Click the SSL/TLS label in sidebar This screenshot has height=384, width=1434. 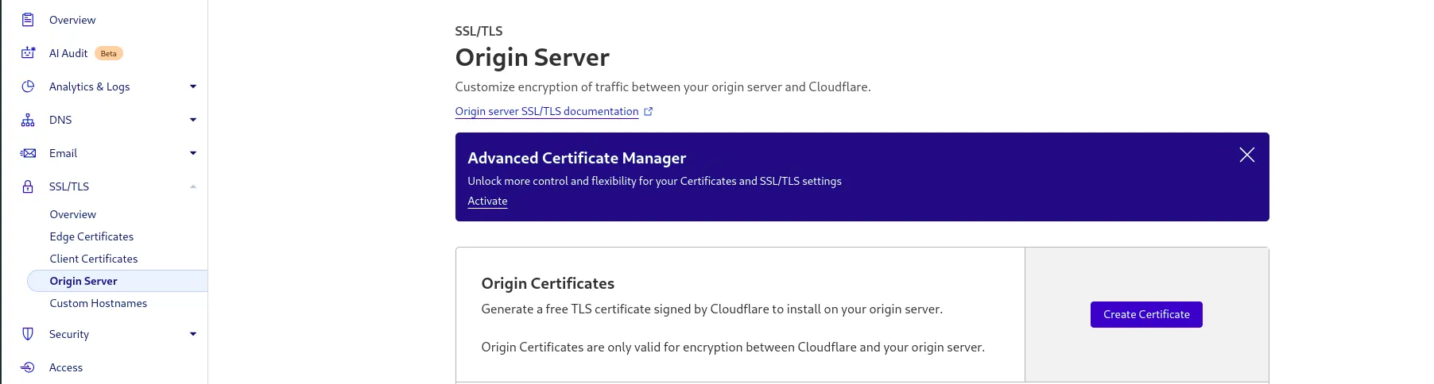coord(69,186)
